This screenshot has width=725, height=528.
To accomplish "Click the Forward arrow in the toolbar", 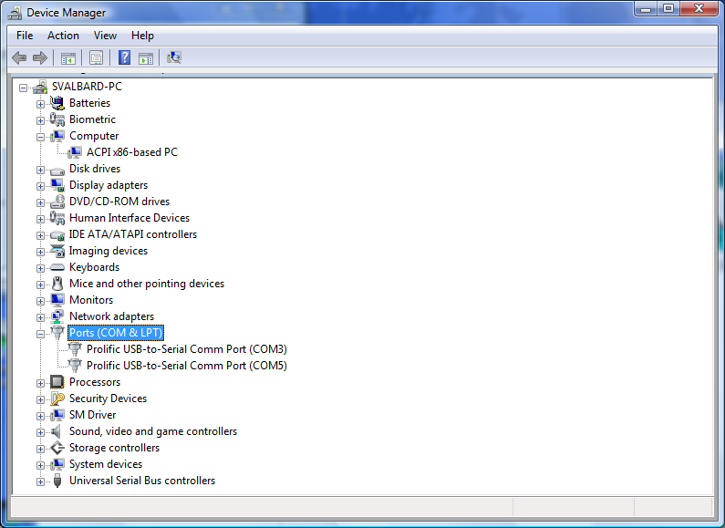I will pyautogui.click(x=39, y=57).
